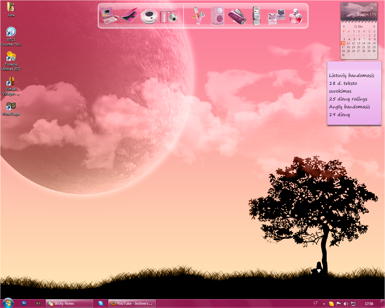Click the Nokia slider phone dock icon
This screenshot has height=308, width=385.
coord(256,16)
